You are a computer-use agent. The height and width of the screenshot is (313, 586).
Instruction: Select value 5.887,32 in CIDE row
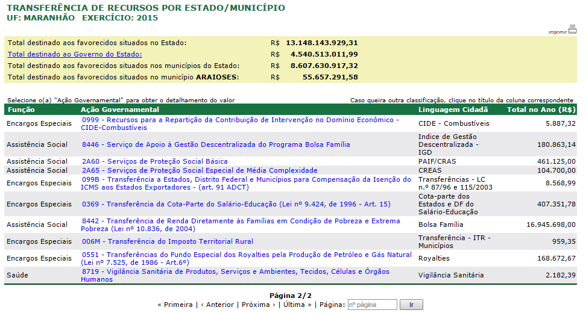click(x=561, y=123)
